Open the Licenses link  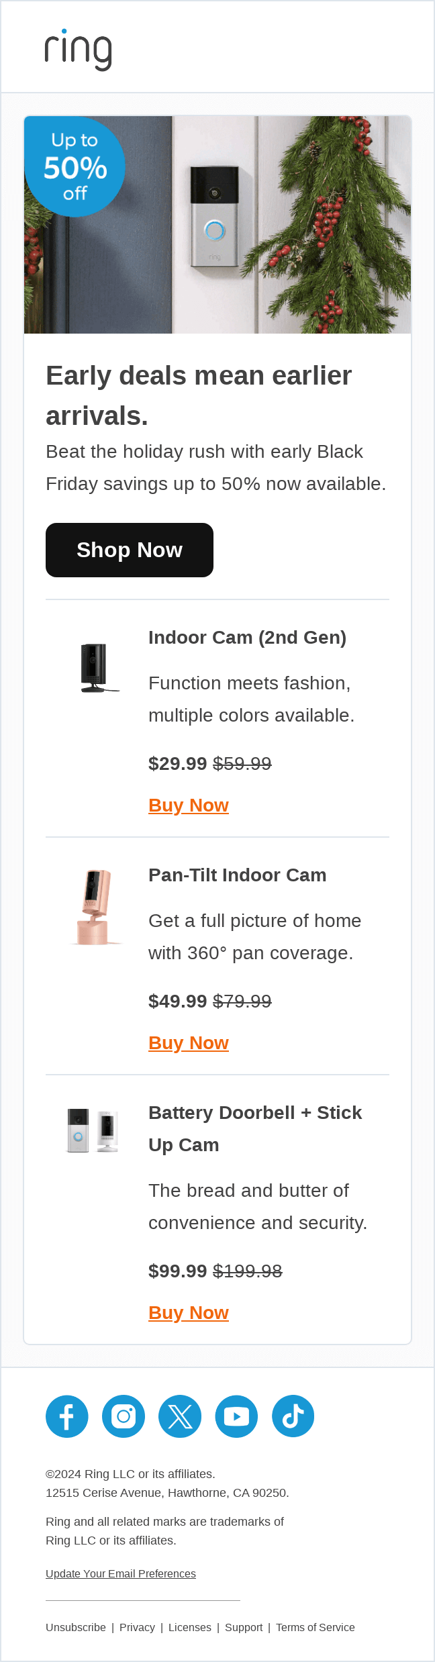click(x=190, y=1626)
